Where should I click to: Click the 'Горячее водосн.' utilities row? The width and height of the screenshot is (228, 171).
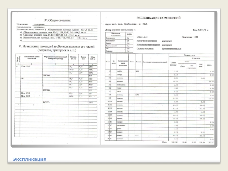click(119, 46)
